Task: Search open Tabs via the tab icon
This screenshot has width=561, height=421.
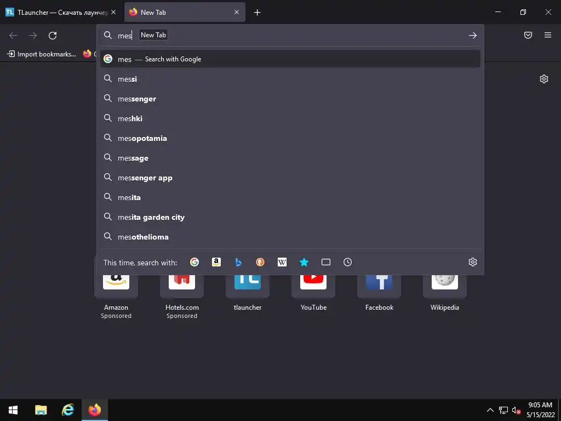Action: click(x=325, y=262)
